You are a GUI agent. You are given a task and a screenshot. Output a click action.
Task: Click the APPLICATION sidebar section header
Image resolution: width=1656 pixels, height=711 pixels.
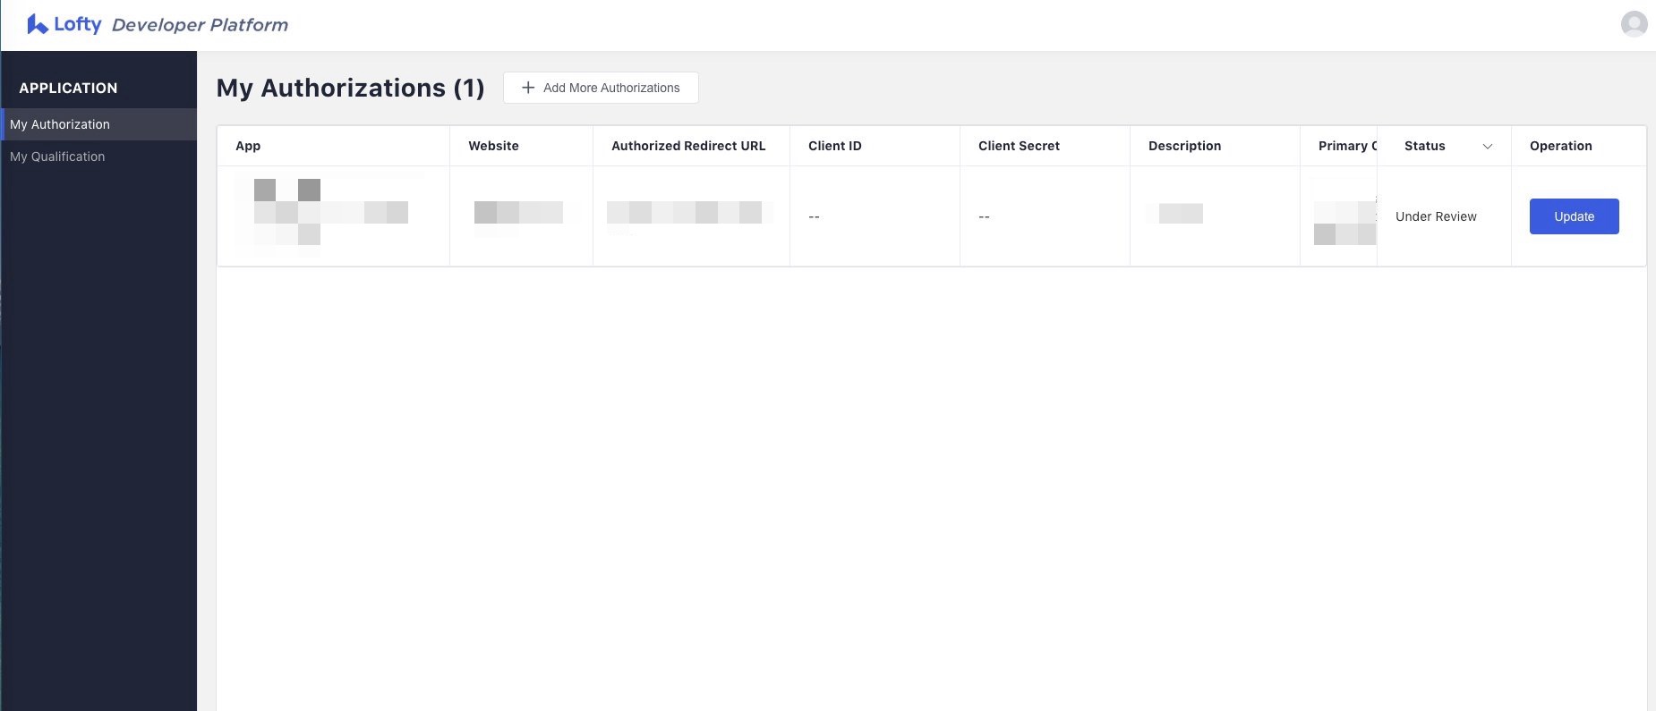[68, 88]
